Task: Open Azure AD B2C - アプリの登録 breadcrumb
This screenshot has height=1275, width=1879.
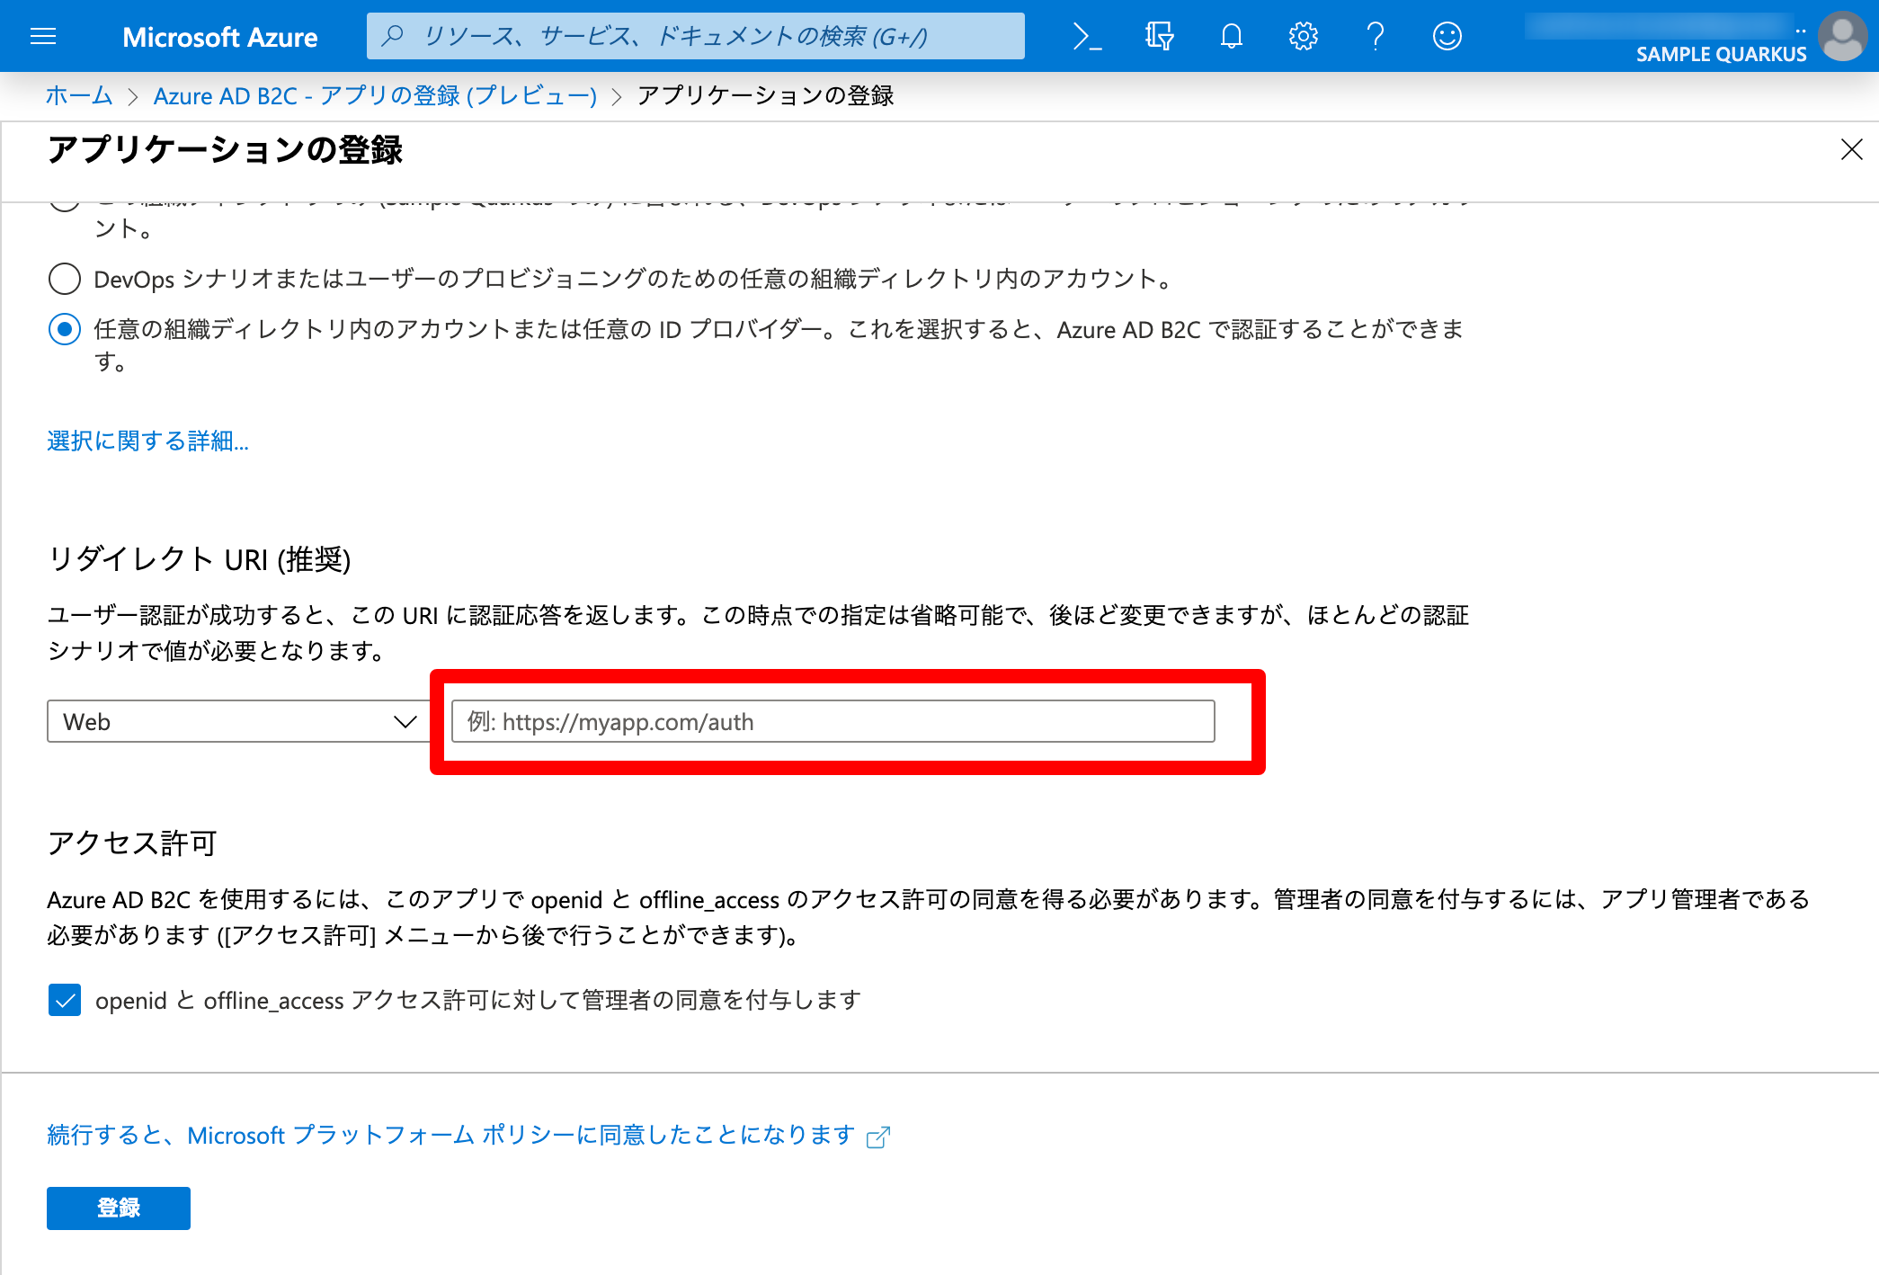Action: click(374, 95)
